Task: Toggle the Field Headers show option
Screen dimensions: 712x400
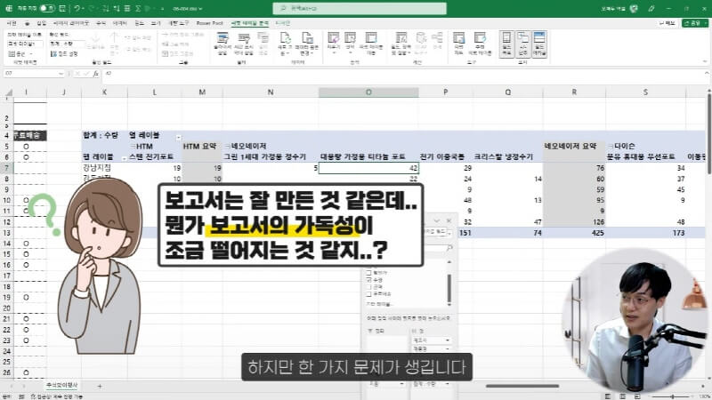Action: point(539,44)
